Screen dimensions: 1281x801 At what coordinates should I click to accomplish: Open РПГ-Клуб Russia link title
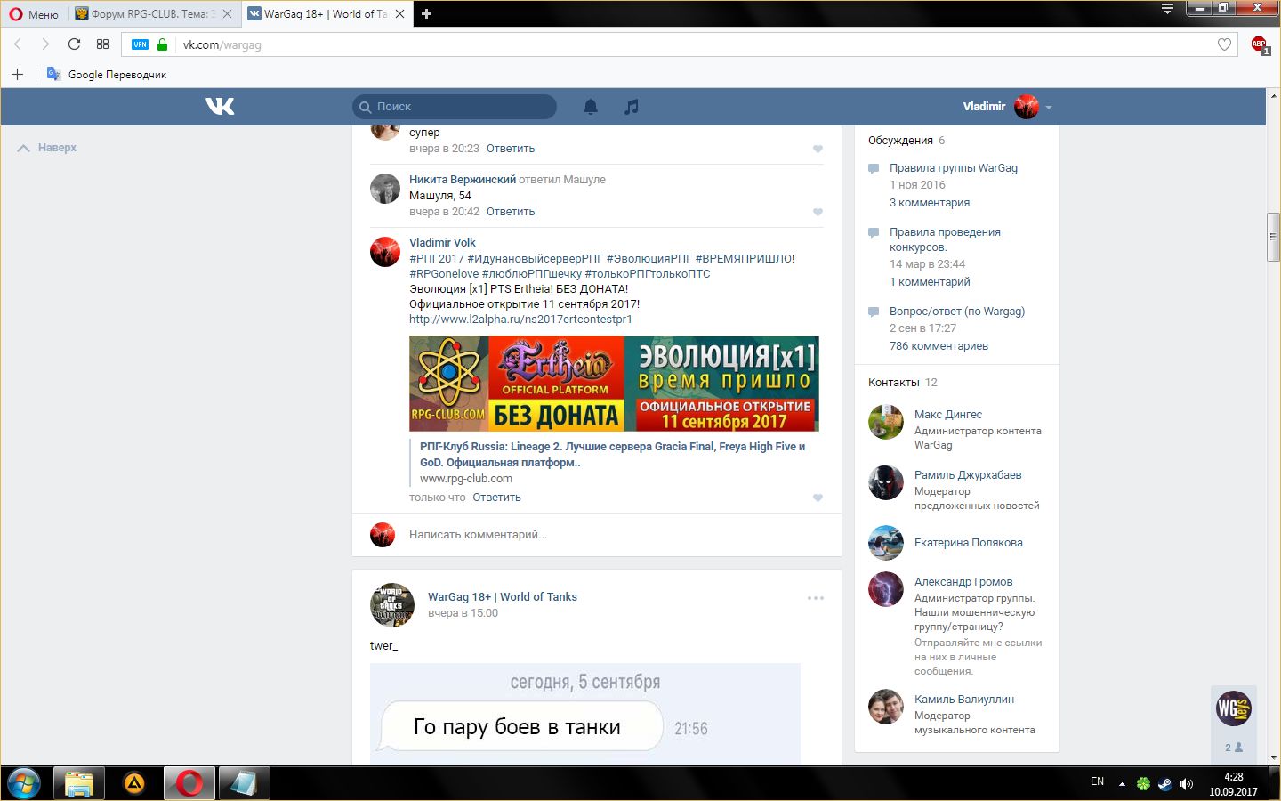tap(612, 455)
